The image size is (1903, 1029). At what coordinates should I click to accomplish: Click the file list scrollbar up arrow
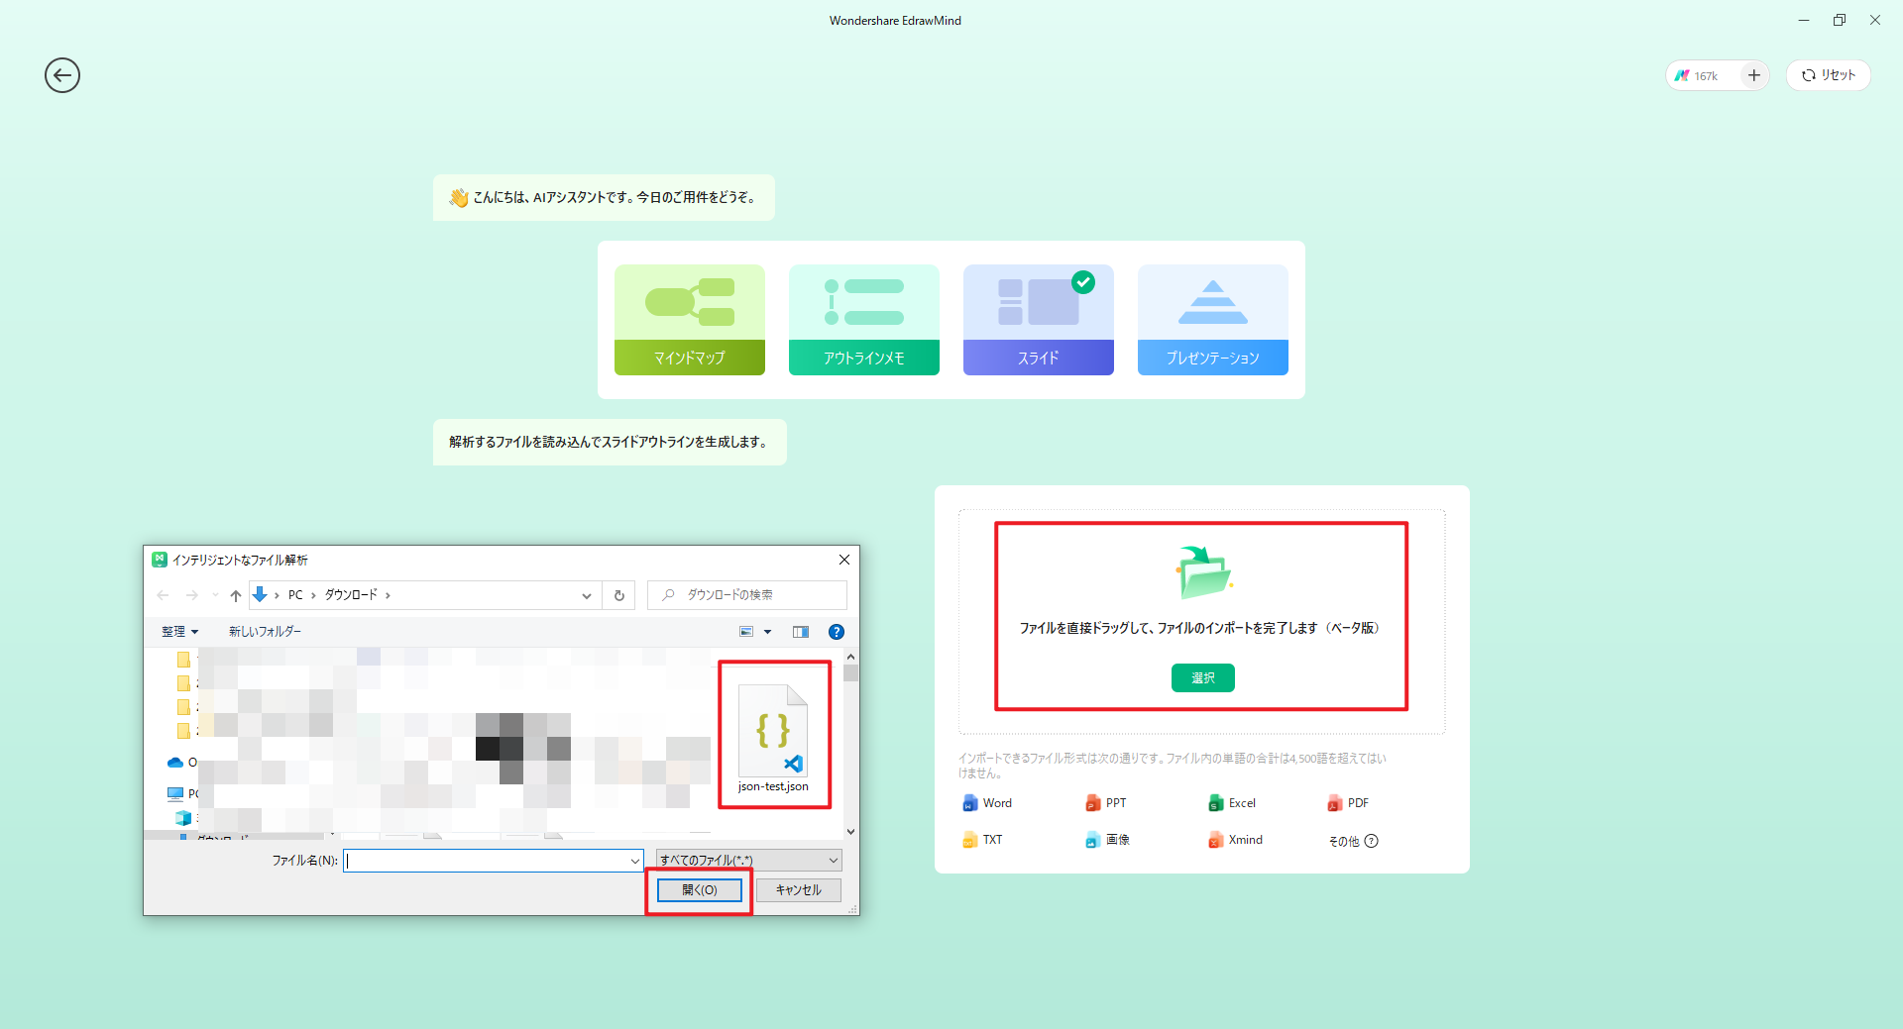pos(850,657)
